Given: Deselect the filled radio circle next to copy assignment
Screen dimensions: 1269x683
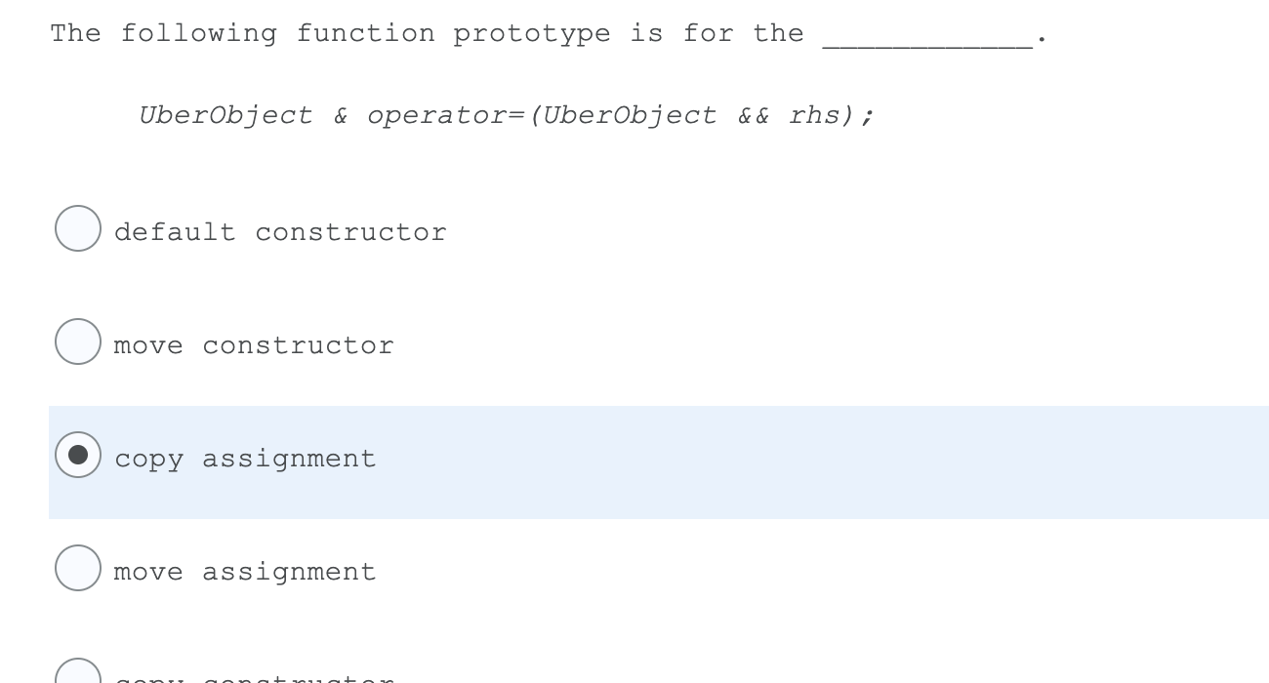Looking at the screenshot, I should [79, 455].
